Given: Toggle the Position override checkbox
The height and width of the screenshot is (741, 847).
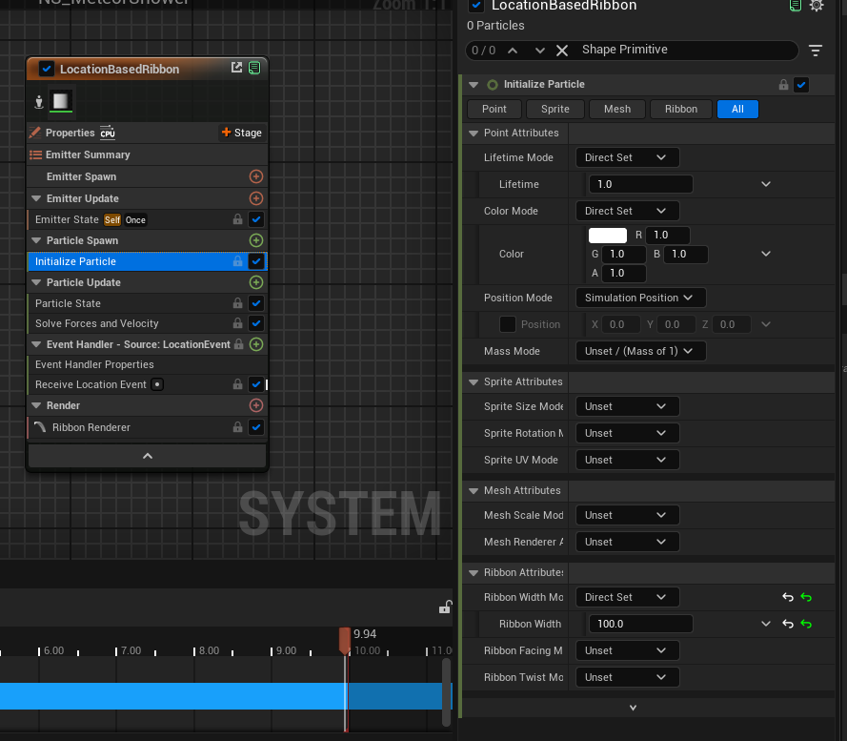Looking at the screenshot, I should [508, 324].
